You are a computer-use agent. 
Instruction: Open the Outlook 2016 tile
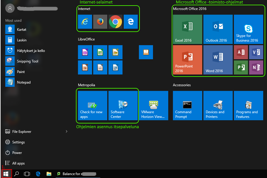pyautogui.click(x=218, y=29)
